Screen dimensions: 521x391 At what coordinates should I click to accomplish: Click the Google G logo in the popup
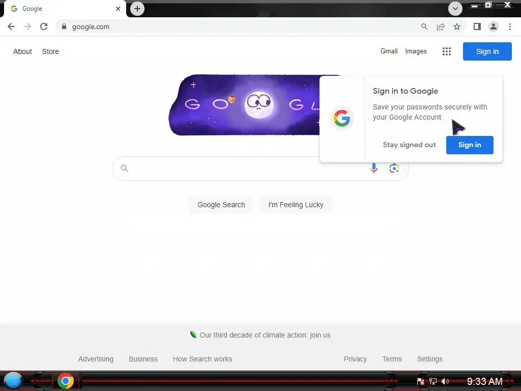(341, 118)
